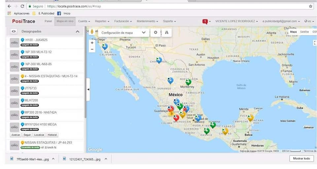Open the e.publicidadgdl@gmail.com dropdown
Image resolution: width=317 pixels, height=169 pixels.
(281, 21)
